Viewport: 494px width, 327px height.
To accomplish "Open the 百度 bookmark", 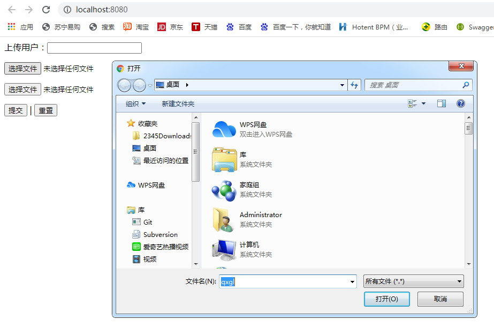I will pos(239,27).
